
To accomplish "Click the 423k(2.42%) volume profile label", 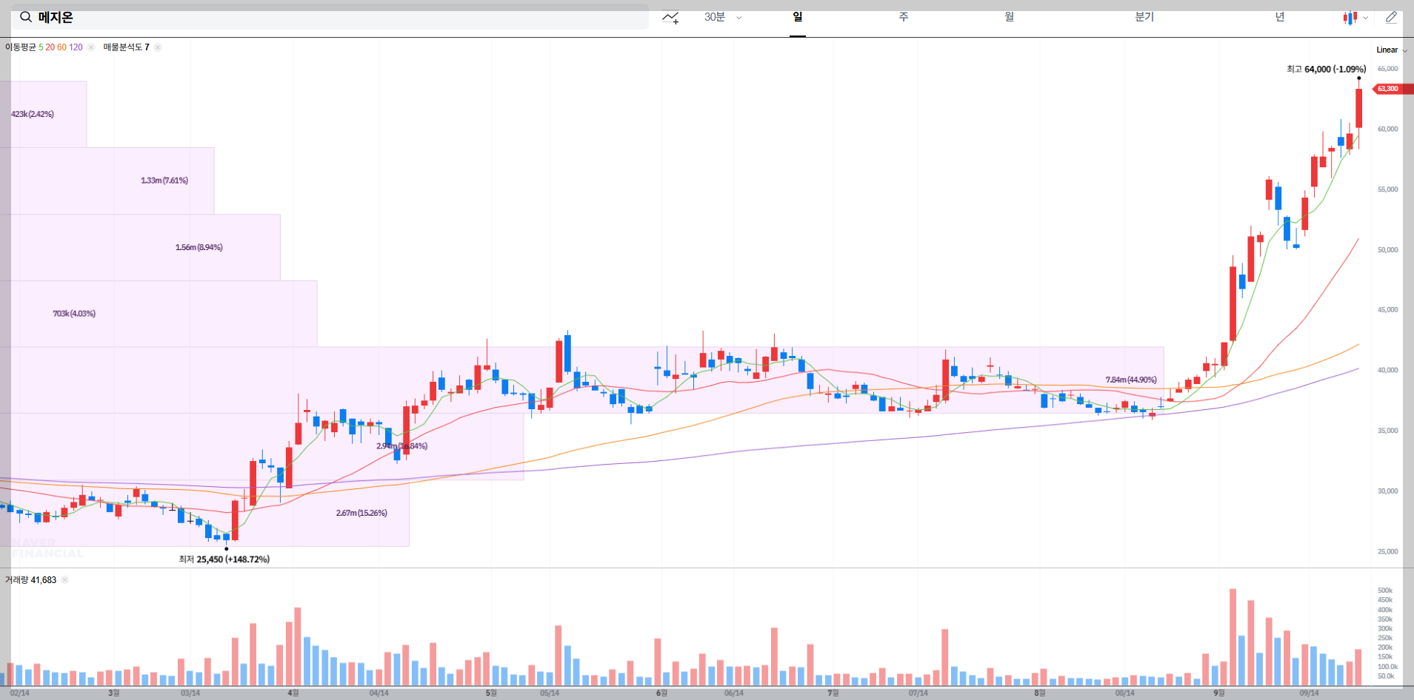I will tap(33, 114).
